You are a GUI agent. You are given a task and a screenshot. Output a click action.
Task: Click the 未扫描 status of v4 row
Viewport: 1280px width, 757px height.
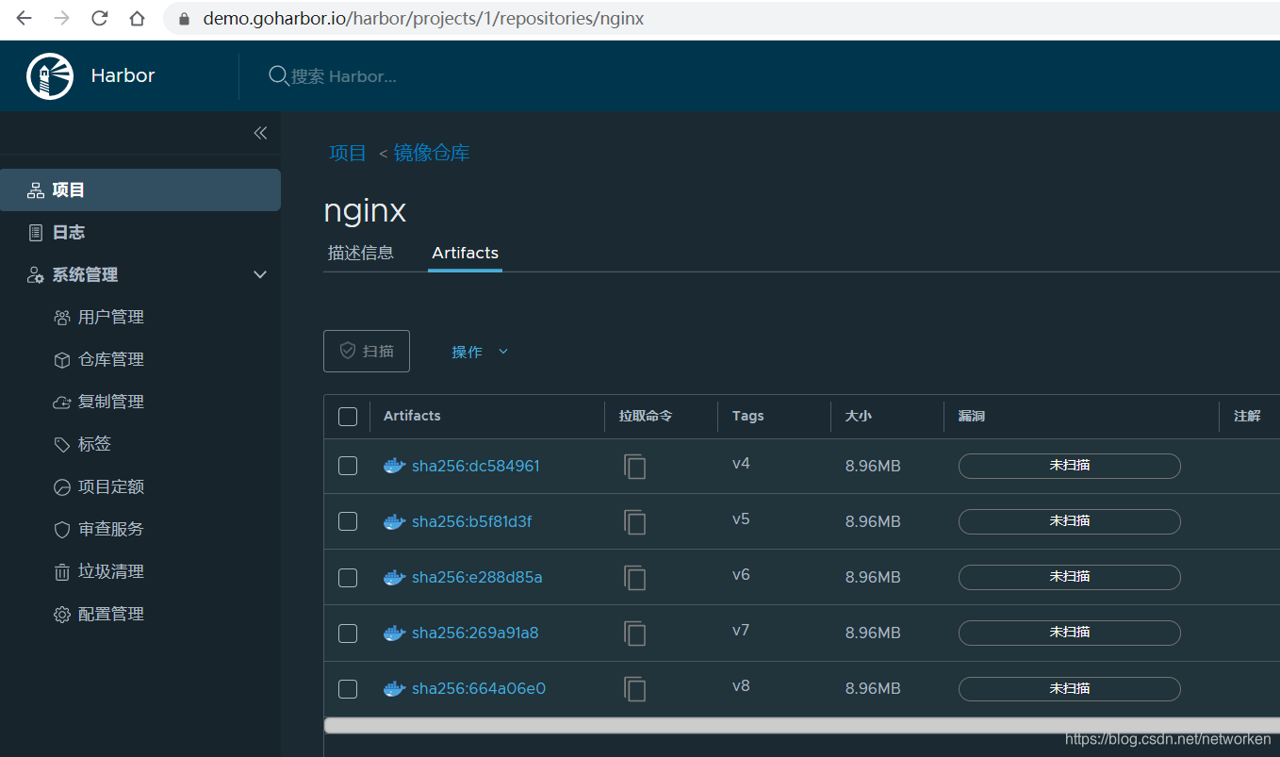click(x=1069, y=466)
